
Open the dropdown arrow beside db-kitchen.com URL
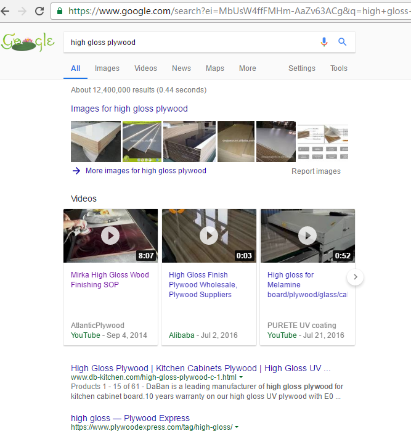[241, 377]
